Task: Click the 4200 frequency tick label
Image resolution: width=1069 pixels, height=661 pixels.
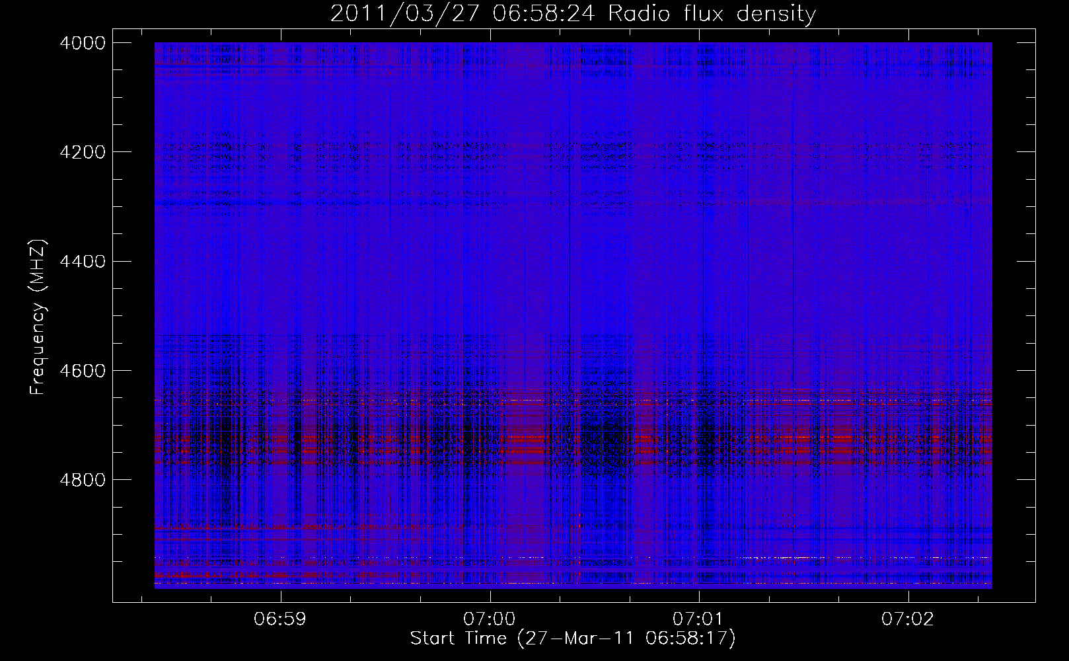Action: [x=83, y=152]
